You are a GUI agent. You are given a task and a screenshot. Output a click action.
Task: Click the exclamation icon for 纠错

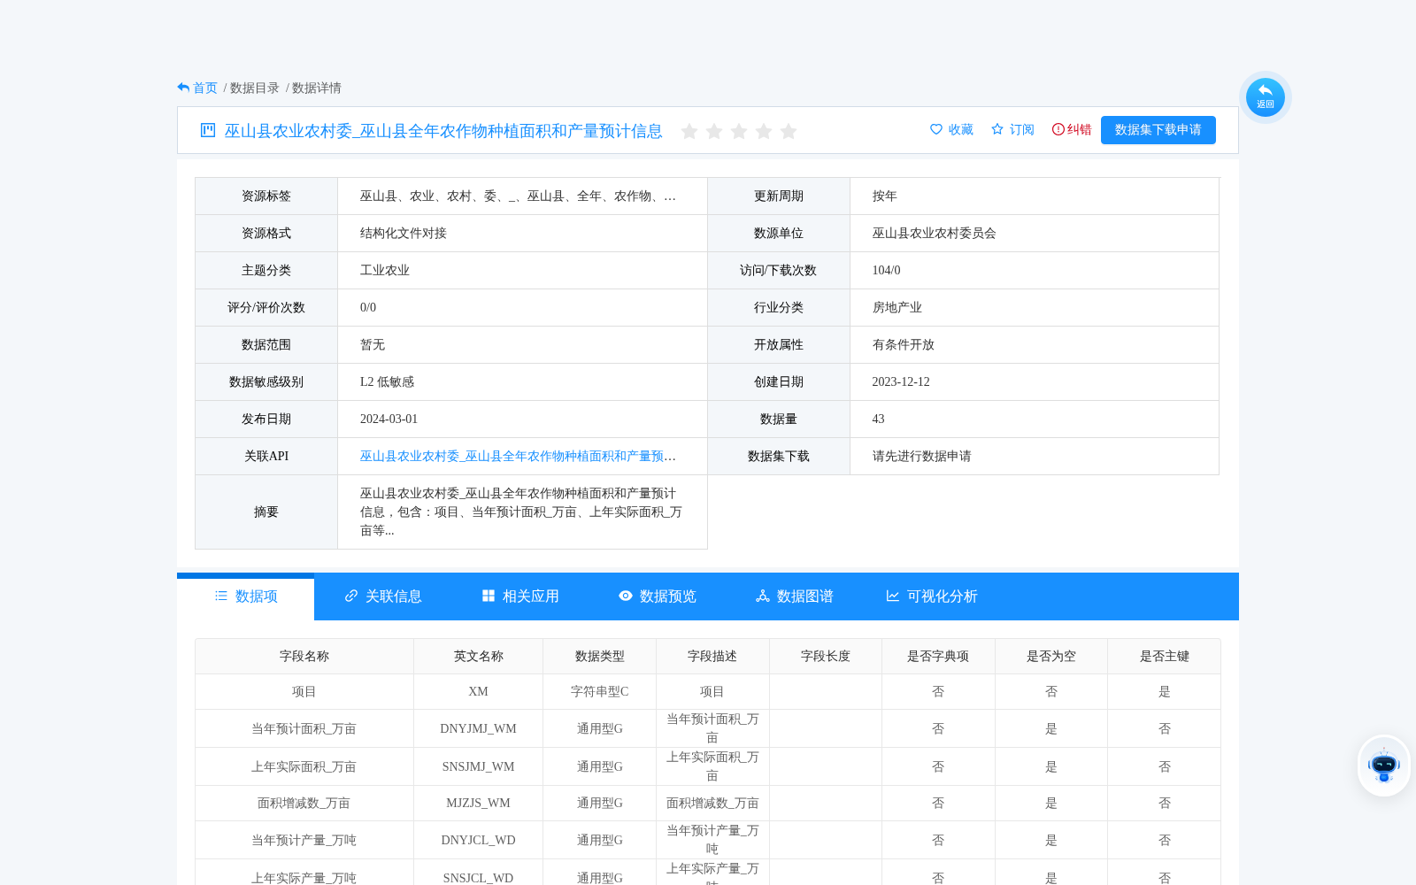pos(1058,129)
